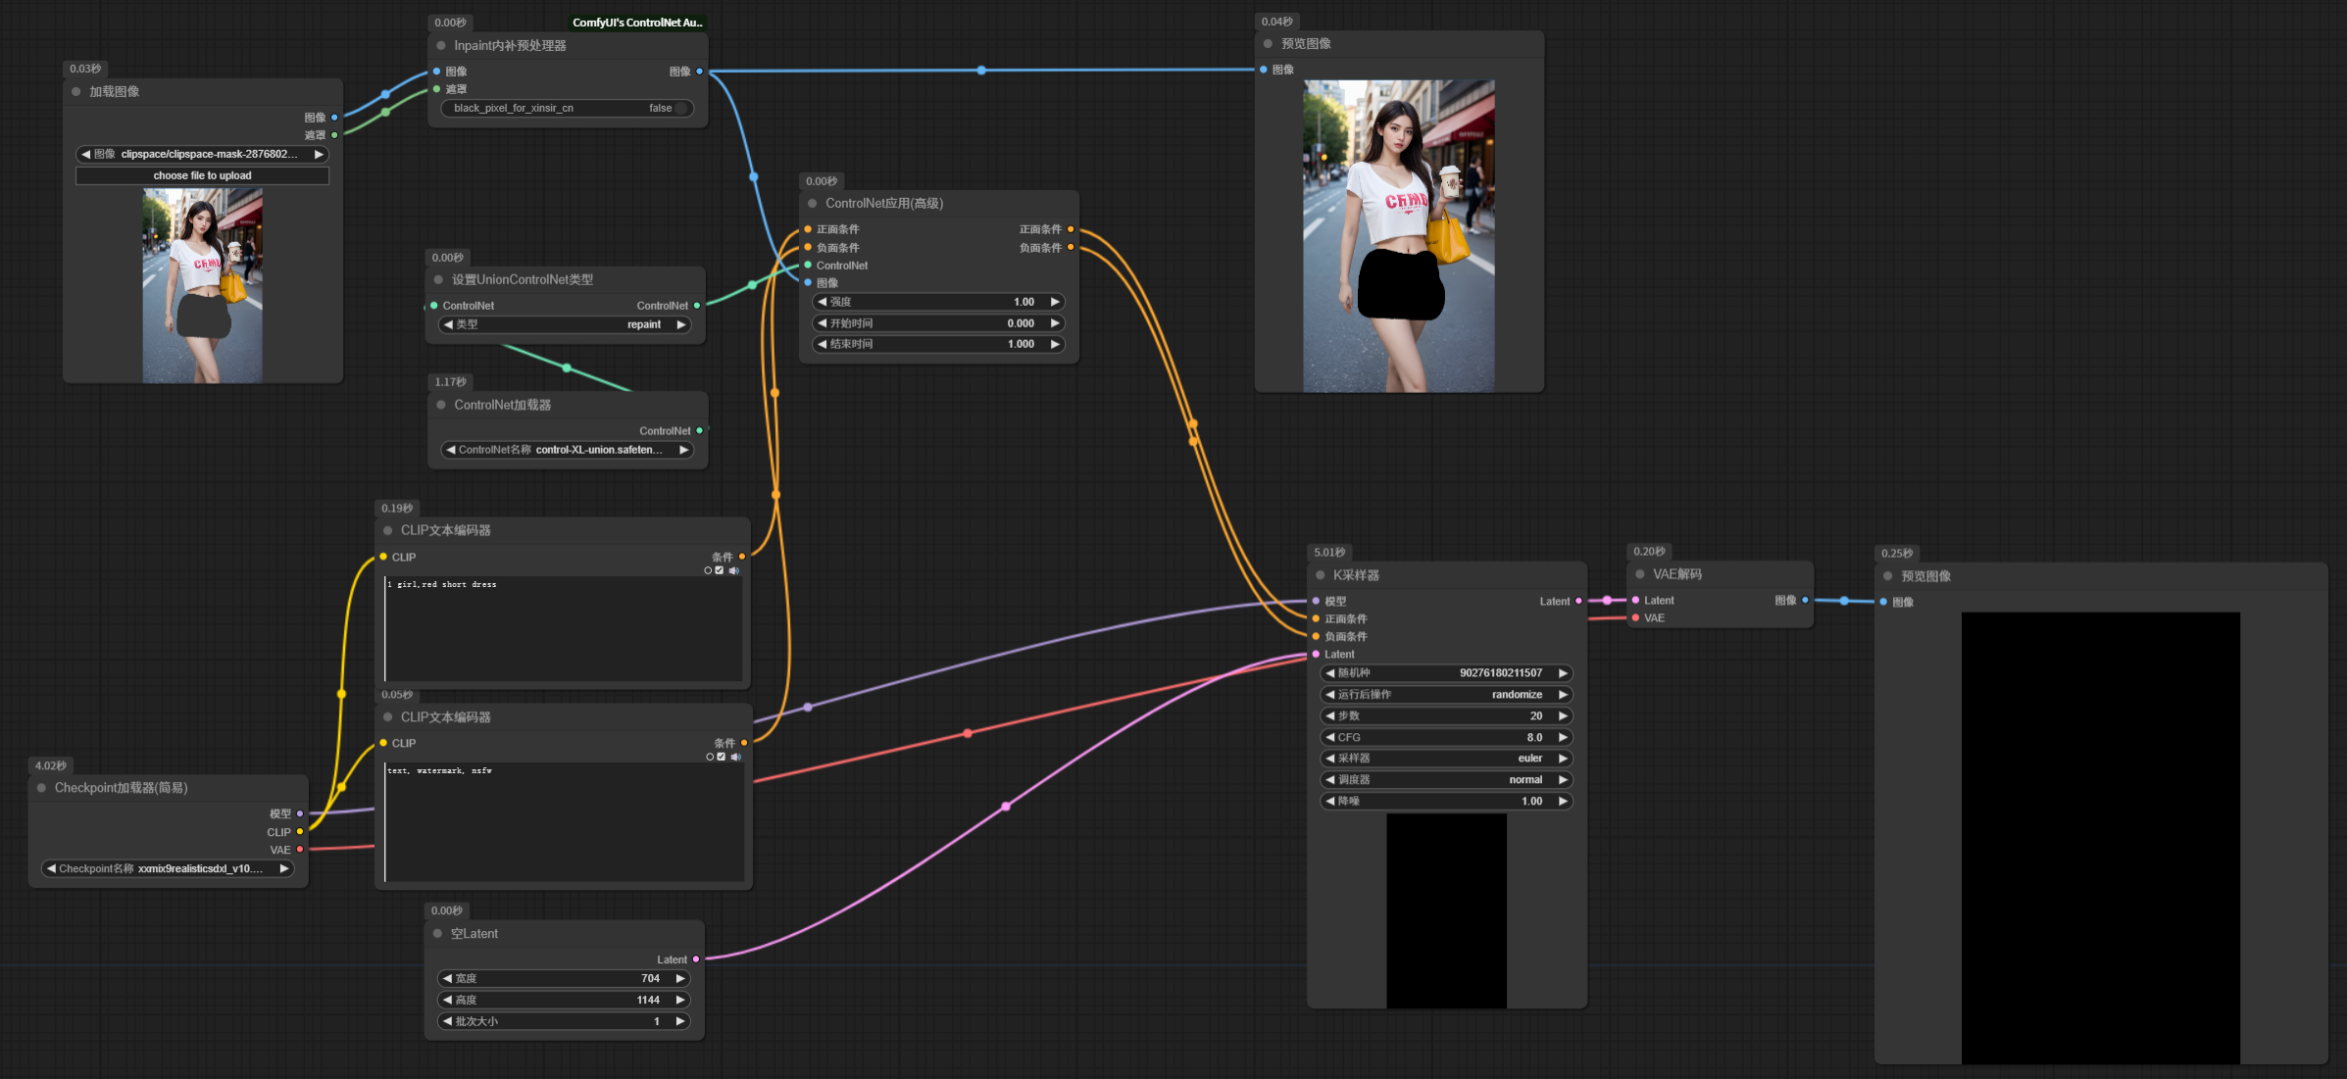Viewport: 2347px width, 1079px height.
Task: Click the uploaded image thumbnail in 加载图像
Action: click(x=202, y=285)
